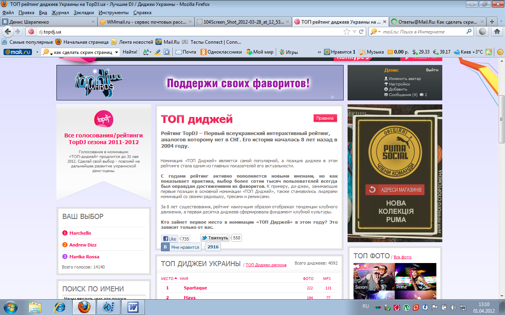Click the VK Мне нравится button

[x=181, y=247]
